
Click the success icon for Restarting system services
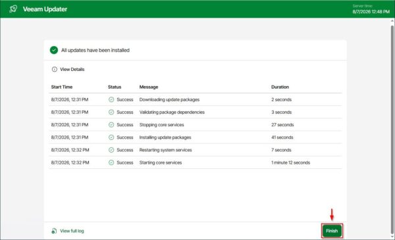(111, 150)
